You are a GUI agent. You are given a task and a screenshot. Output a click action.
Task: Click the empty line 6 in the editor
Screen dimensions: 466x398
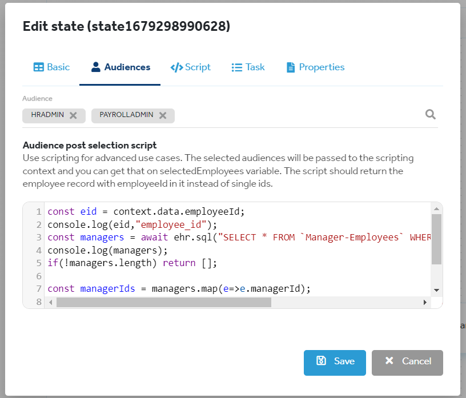coord(238,276)
